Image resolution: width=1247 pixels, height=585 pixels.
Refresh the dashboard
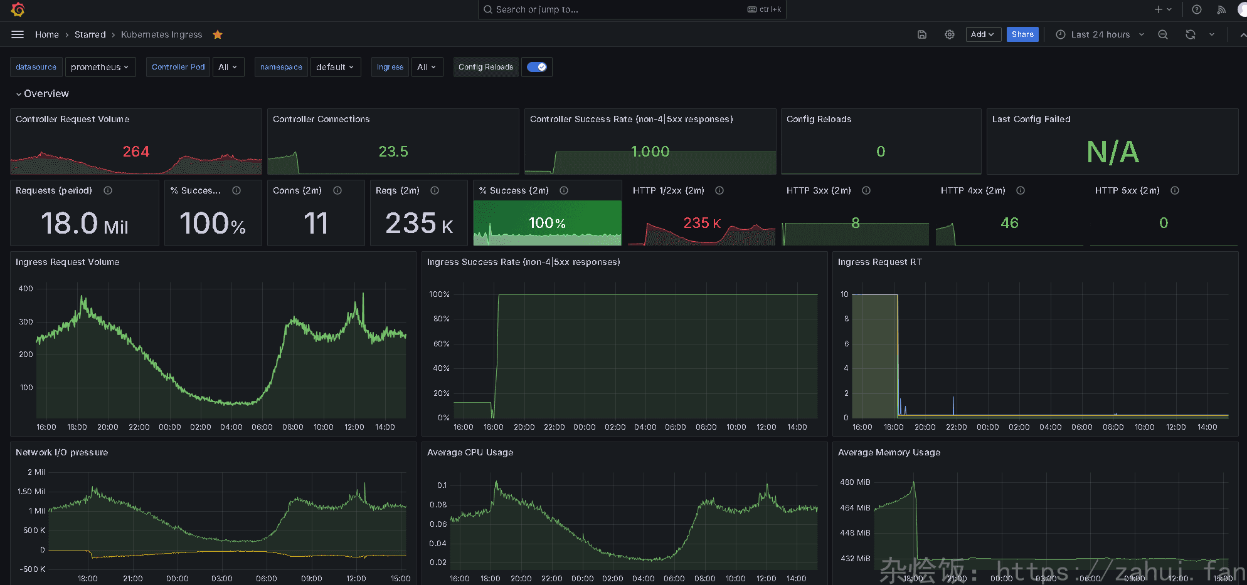click(x=1190, y=34)
